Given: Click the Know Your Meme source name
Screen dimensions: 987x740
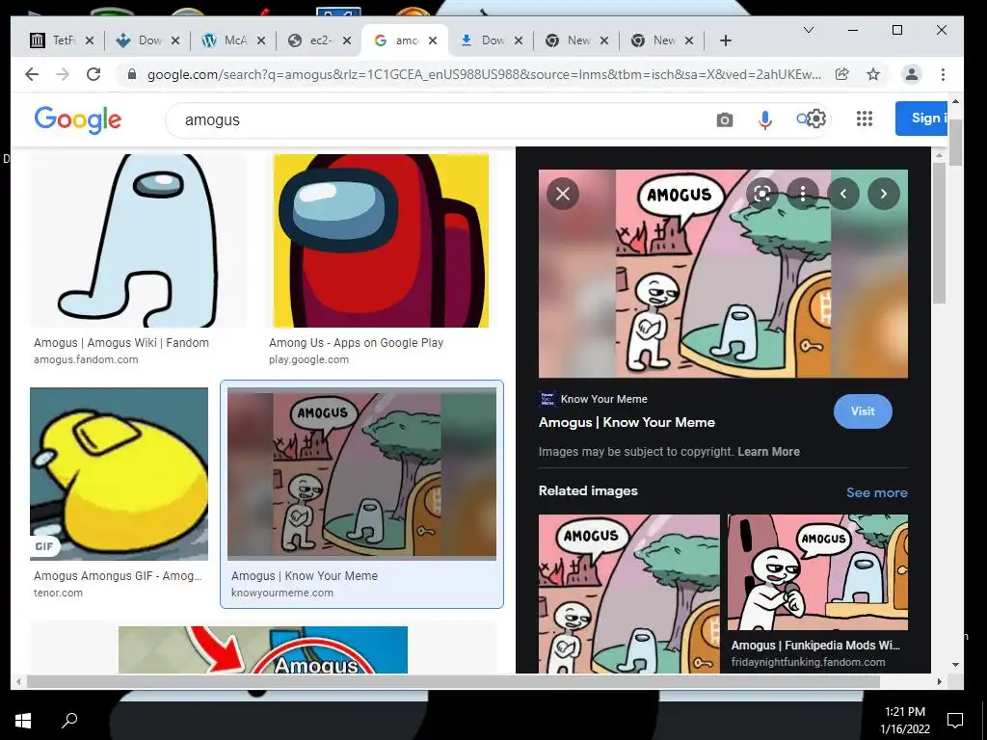Looking at the screenshot, I should click(603, 399).
